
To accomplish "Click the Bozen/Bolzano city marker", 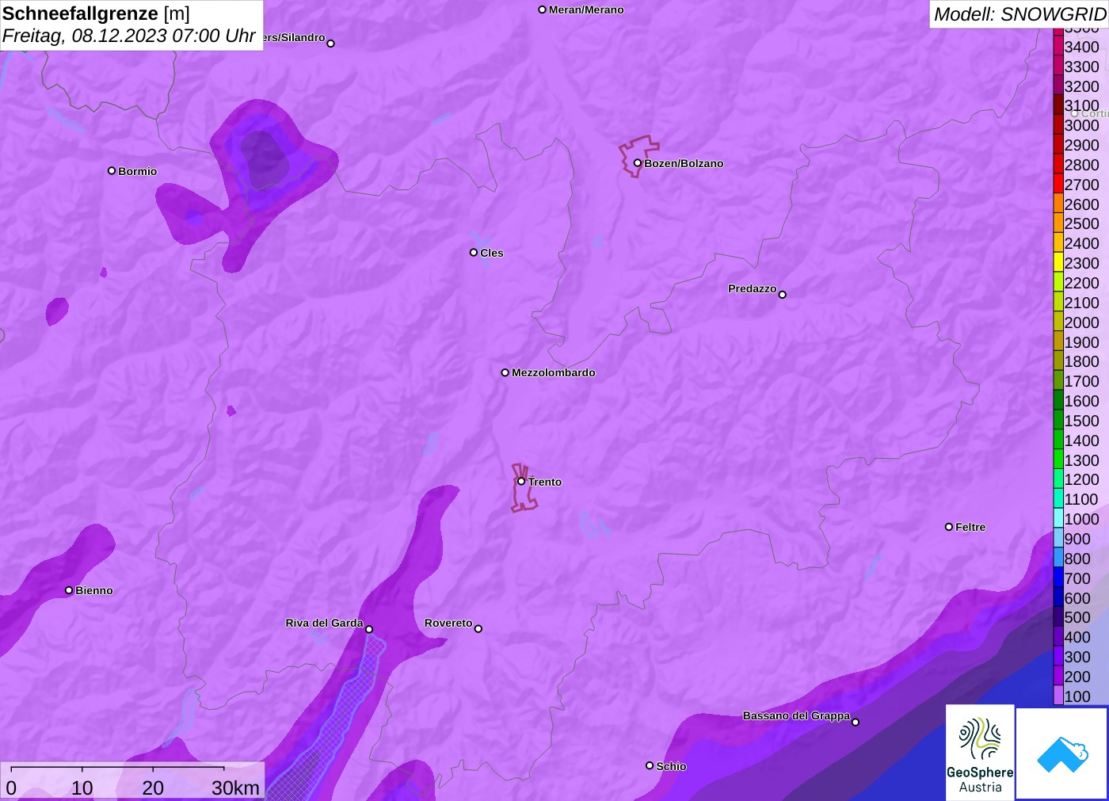I will (637, 163).
